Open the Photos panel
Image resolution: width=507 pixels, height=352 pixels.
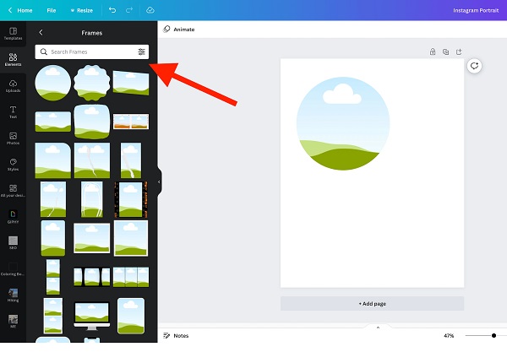tap(13, 138)
